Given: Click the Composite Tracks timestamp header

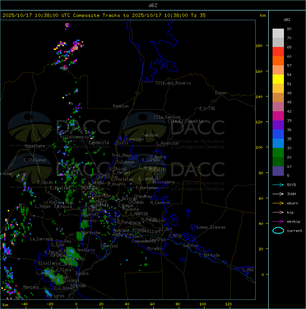Looking at the screenshot, I should 104,15.
